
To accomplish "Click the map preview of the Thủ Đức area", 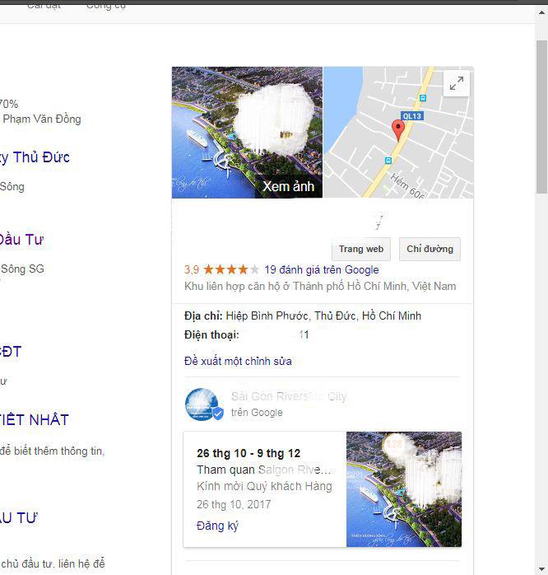I will (398, 133).
